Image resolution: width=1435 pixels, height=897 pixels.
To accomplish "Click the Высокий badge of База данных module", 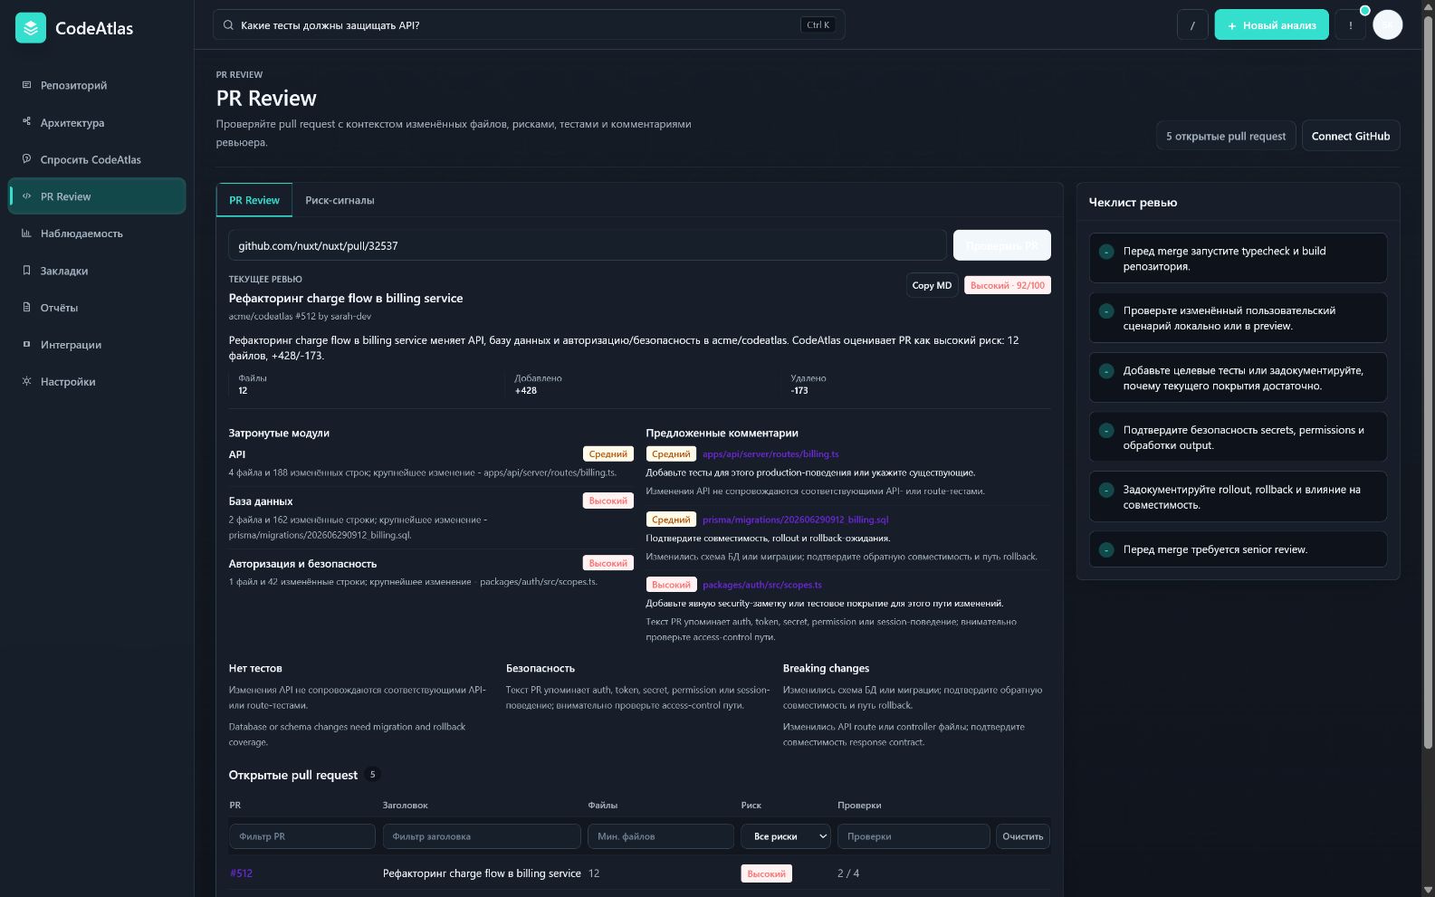I will (607, 501).
